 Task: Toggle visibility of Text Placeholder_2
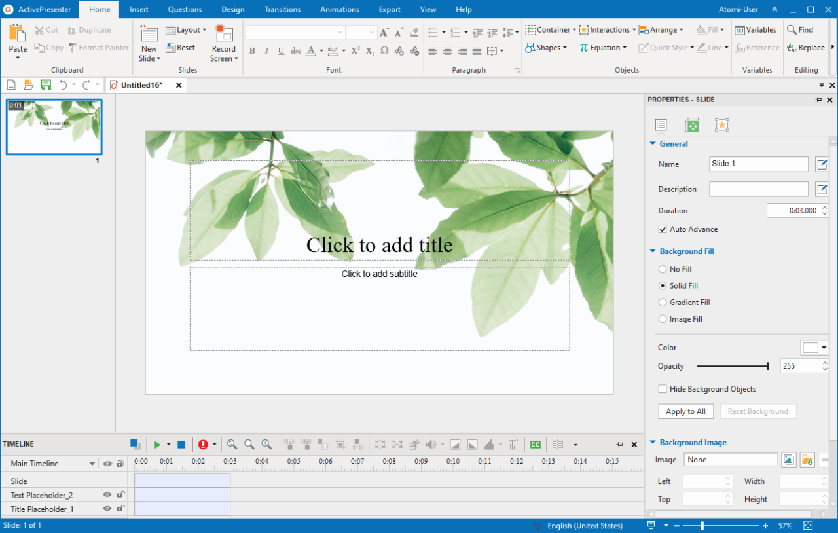pos(107,494)
